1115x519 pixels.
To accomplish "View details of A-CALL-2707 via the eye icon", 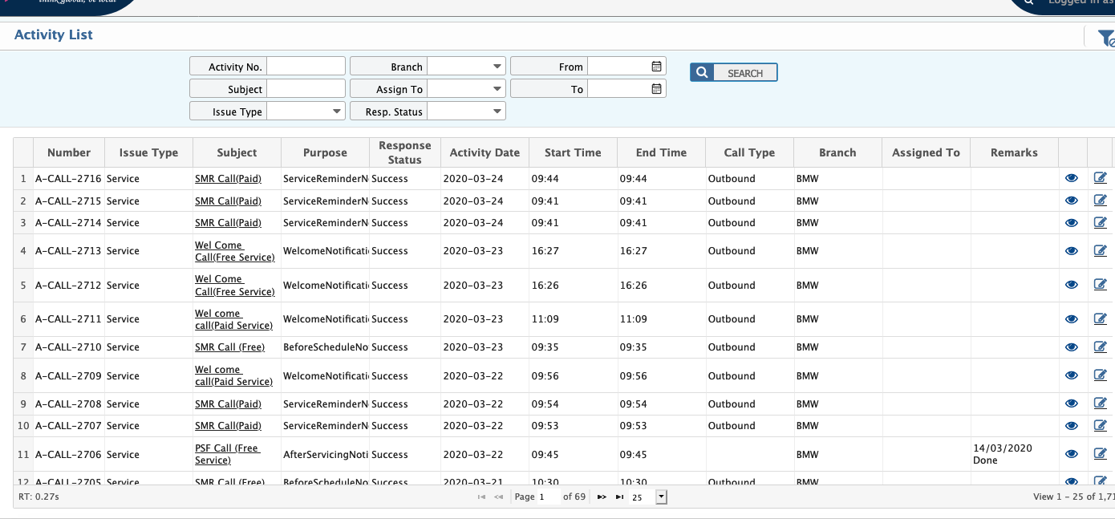I will [x=1072, y=425].
